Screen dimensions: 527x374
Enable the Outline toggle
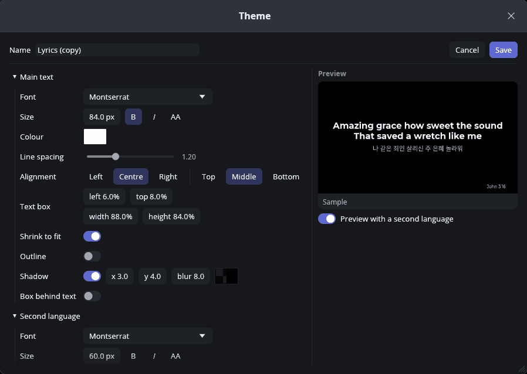92,256
